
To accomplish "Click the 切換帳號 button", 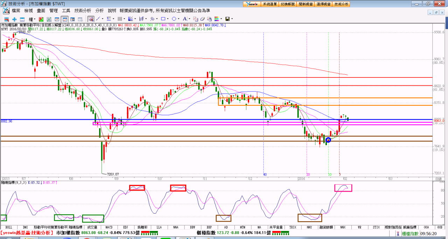I will 287,4.
